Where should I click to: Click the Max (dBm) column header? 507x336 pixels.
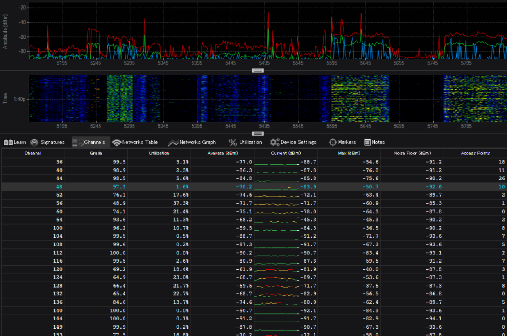tap(349, 153)
